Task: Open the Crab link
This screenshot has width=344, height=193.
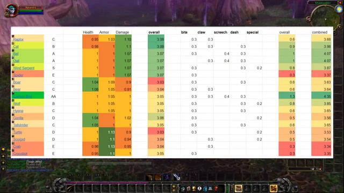Action: click(17, 146)
